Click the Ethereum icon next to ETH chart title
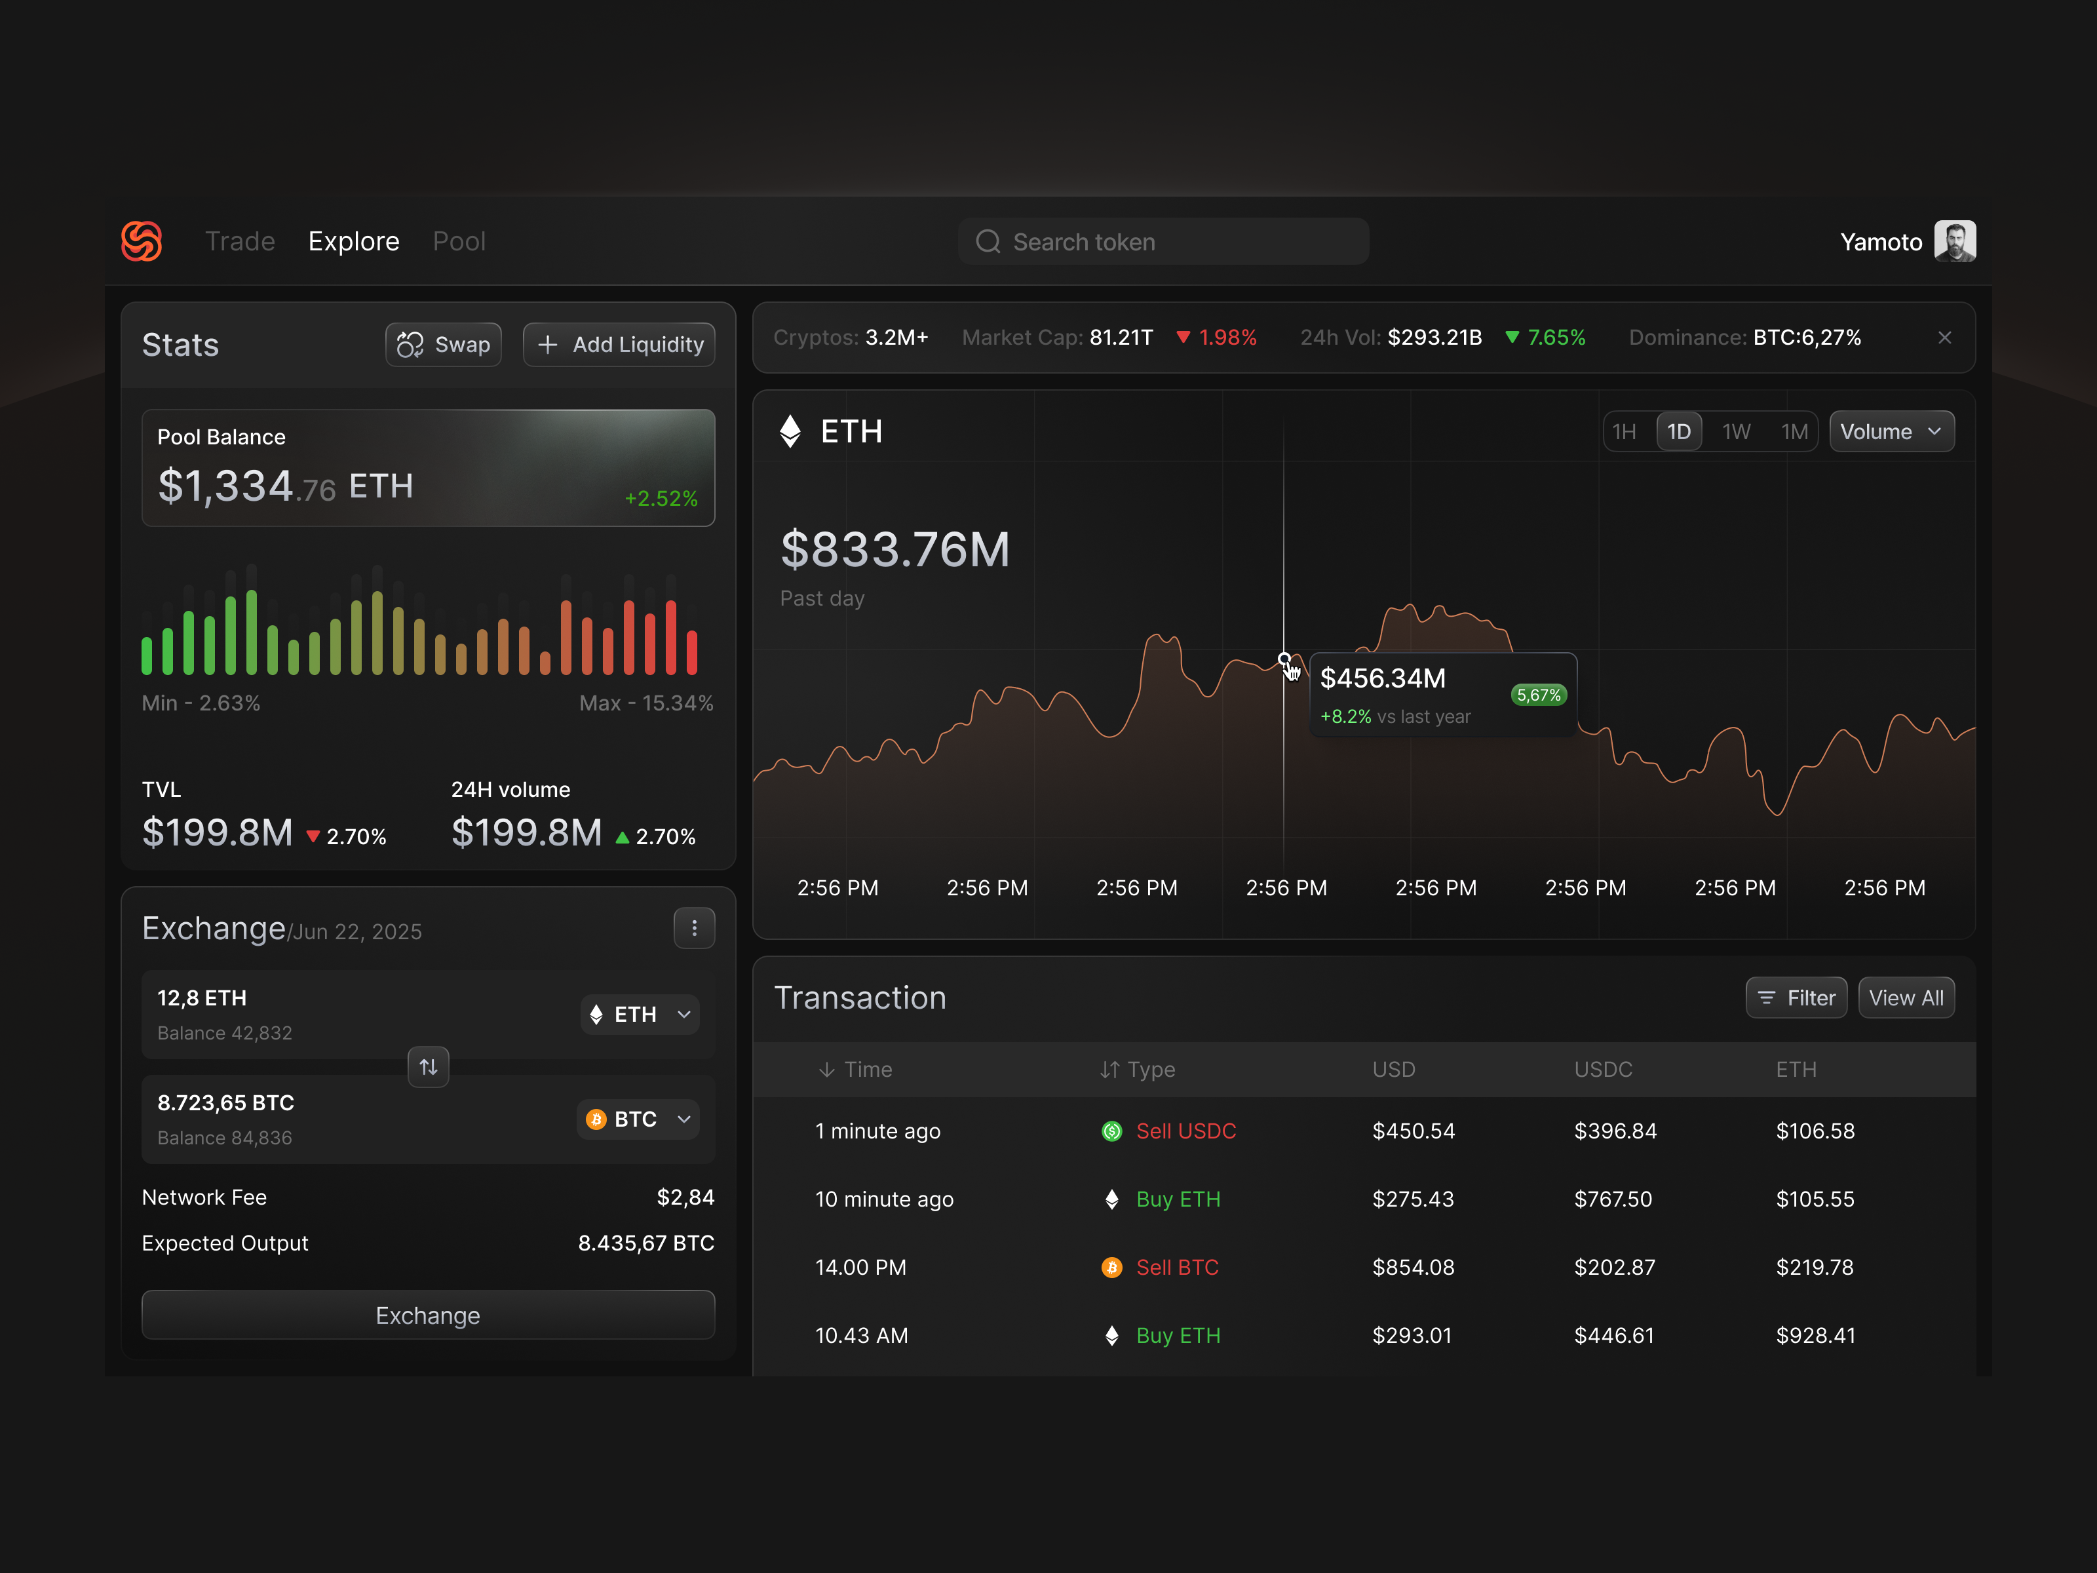Image resolution: width=2097 pixels, height=1573 pixels. pos(790,431)
